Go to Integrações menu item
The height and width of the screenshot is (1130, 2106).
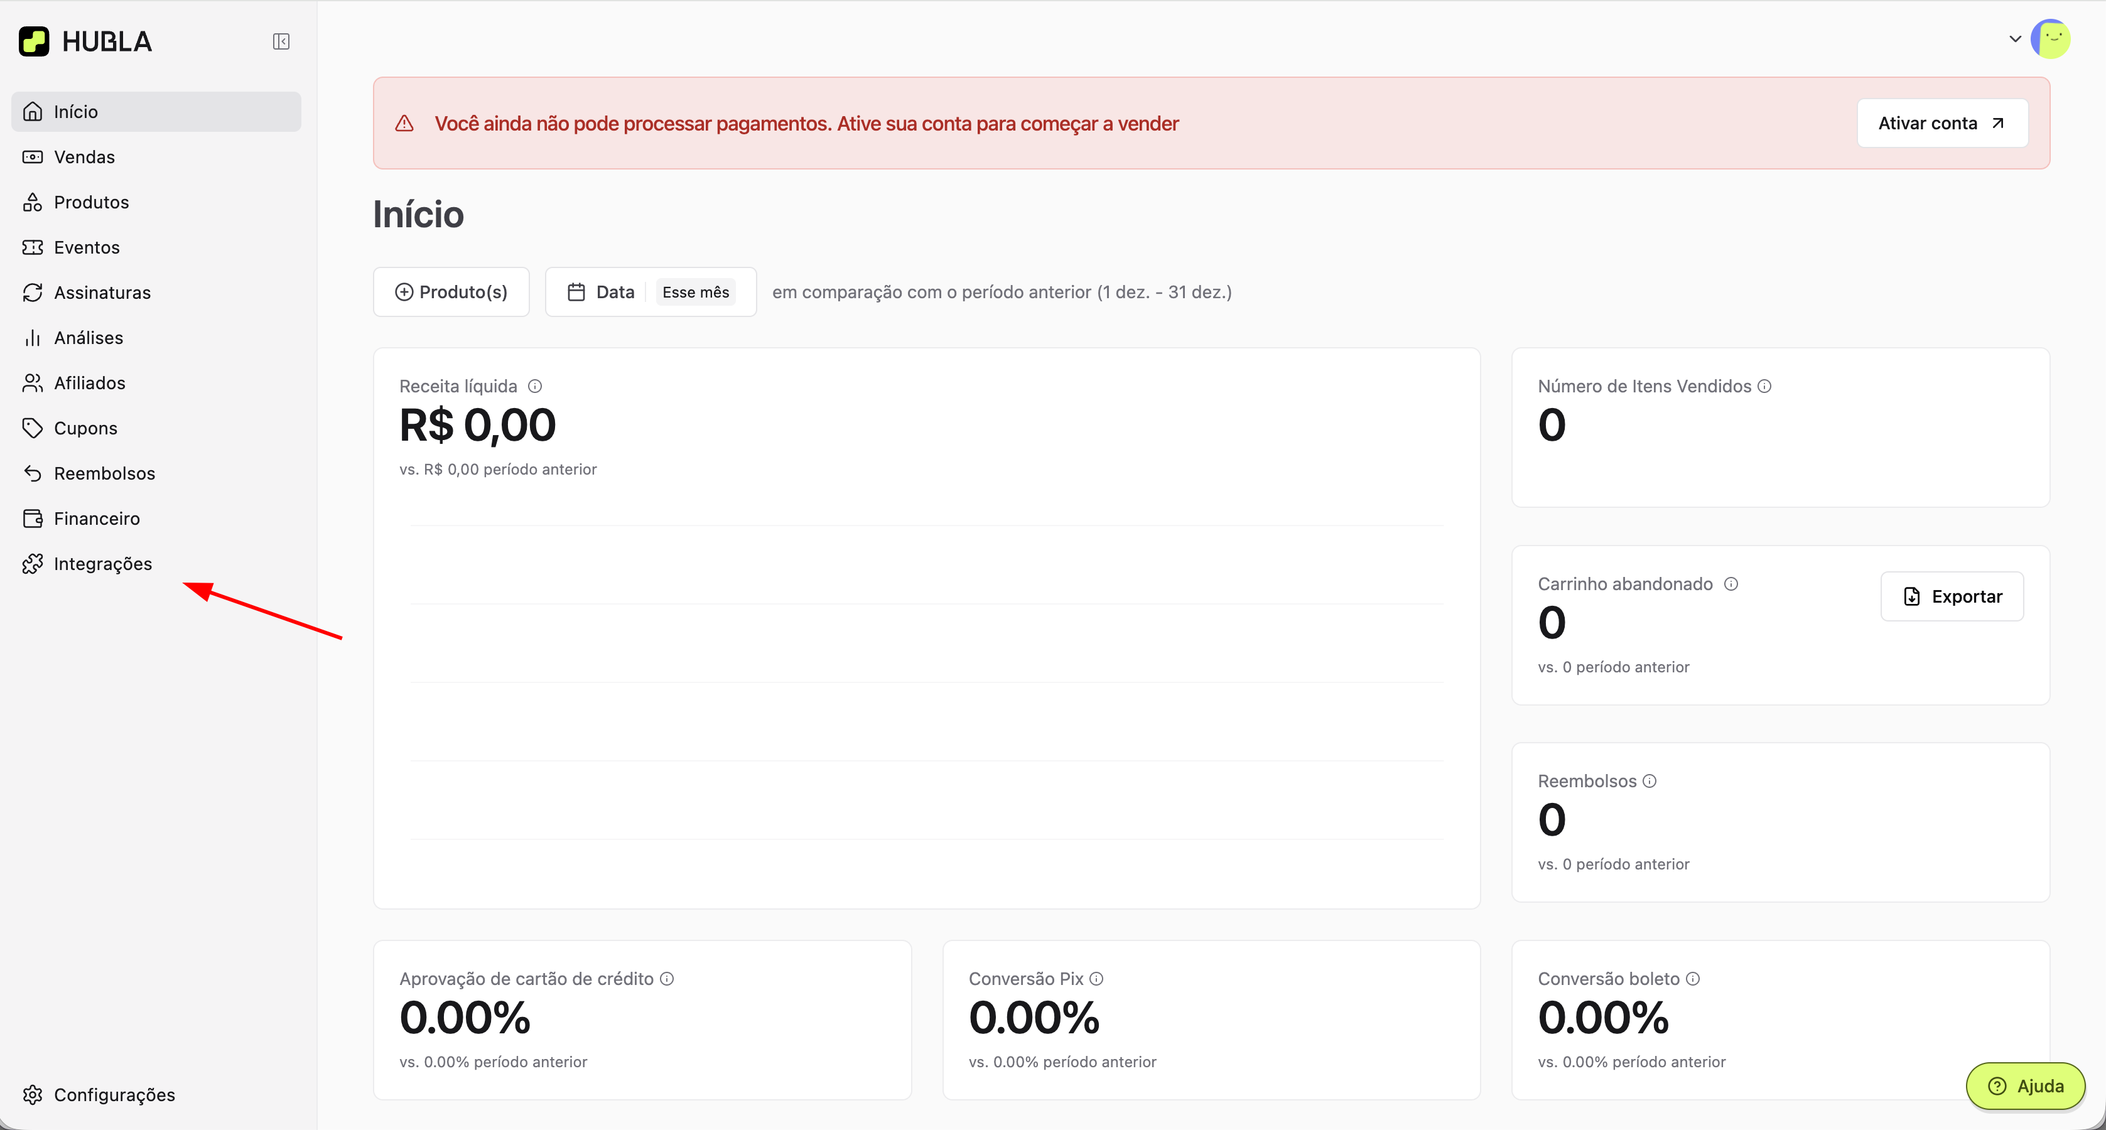click(x=103, y=564)
